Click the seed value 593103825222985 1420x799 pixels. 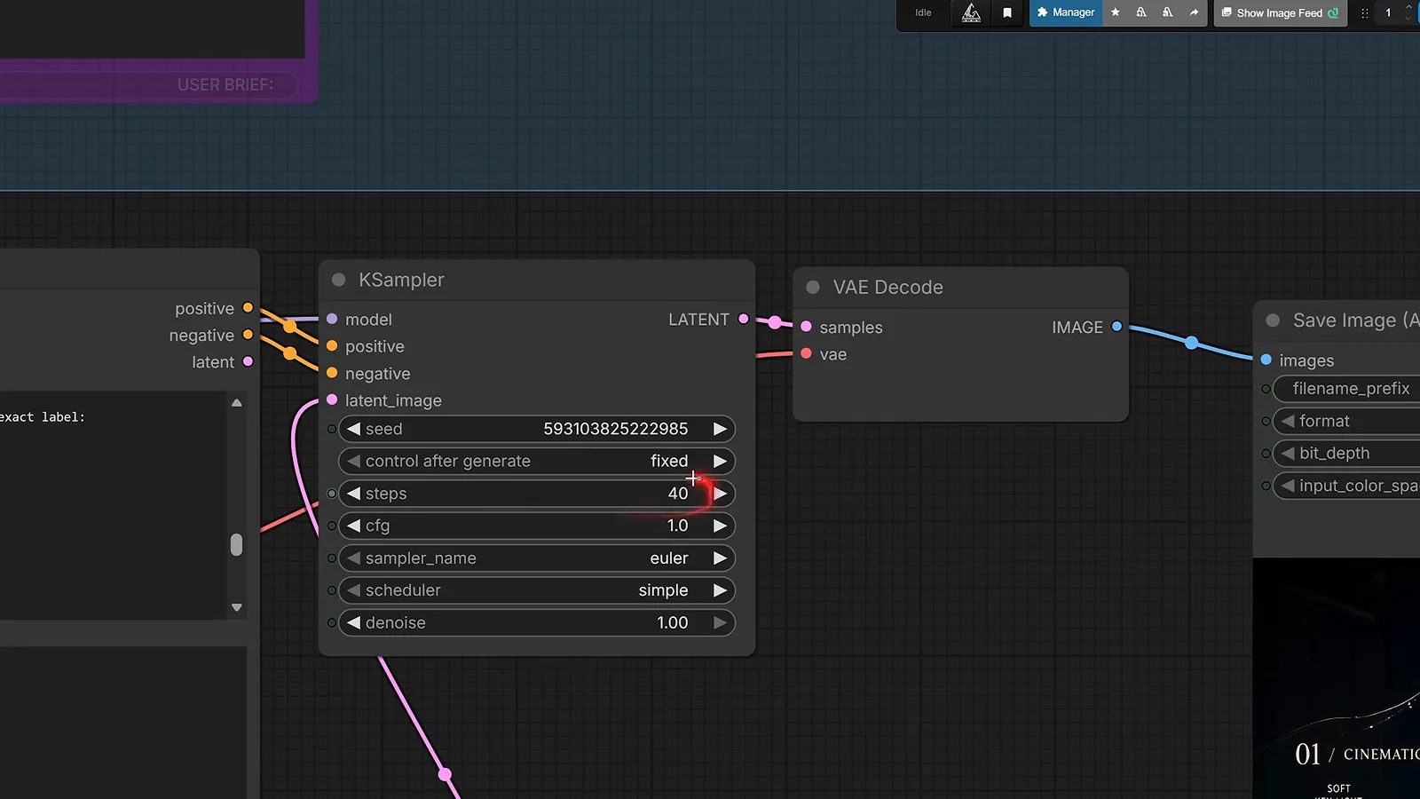click(x=615, y=429)
